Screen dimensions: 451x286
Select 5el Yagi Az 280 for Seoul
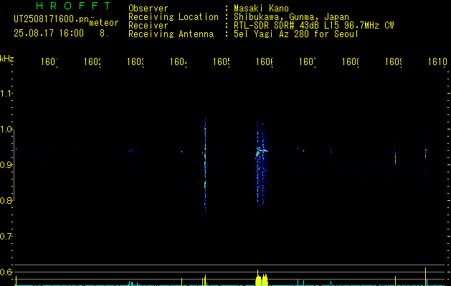pyautogui.click(x=296, y=34)
